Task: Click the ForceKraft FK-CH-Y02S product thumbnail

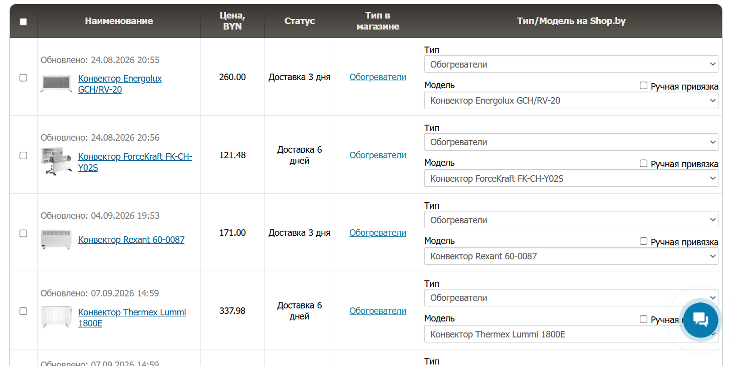Action: pos(56,161)
